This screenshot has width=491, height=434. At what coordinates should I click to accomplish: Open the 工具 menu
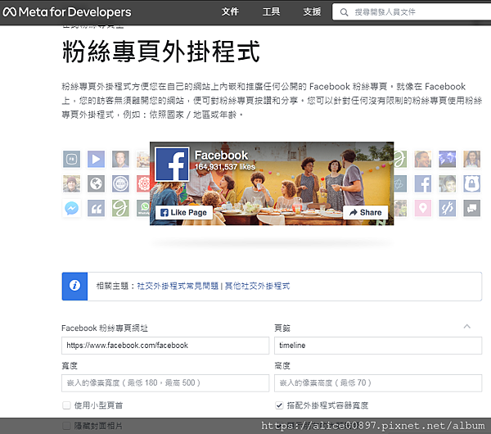[271, 12]
